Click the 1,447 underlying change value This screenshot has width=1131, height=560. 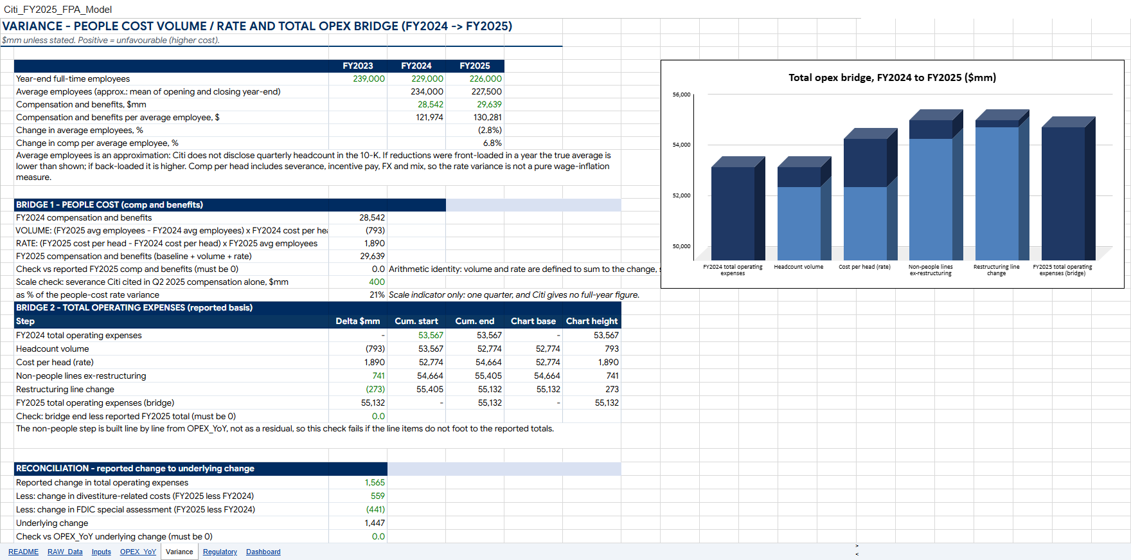[x=375, y=523]
